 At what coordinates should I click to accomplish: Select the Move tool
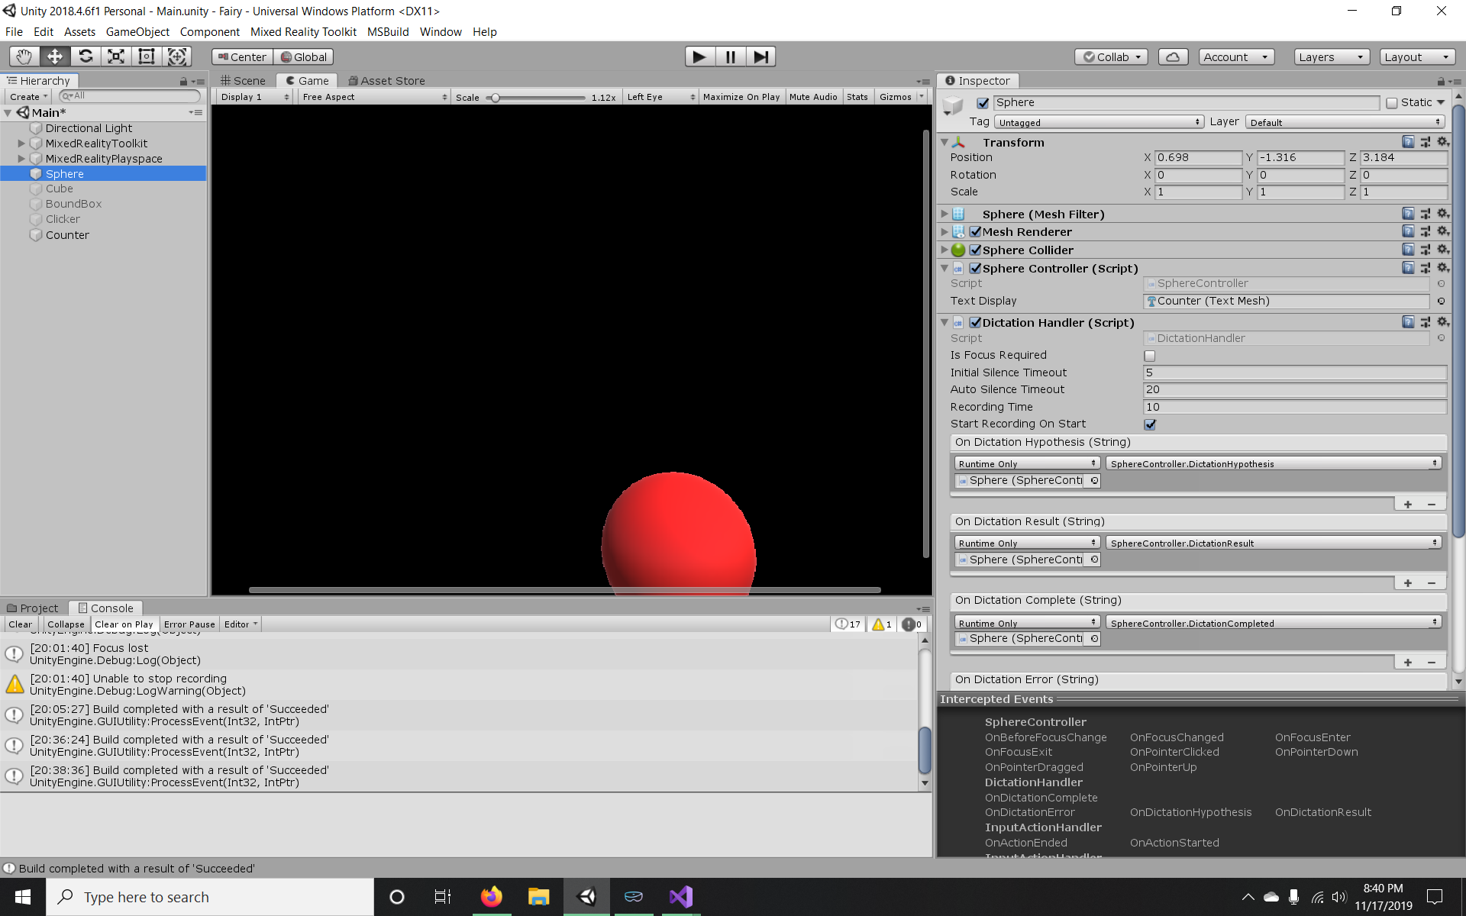tap(53, 56)
